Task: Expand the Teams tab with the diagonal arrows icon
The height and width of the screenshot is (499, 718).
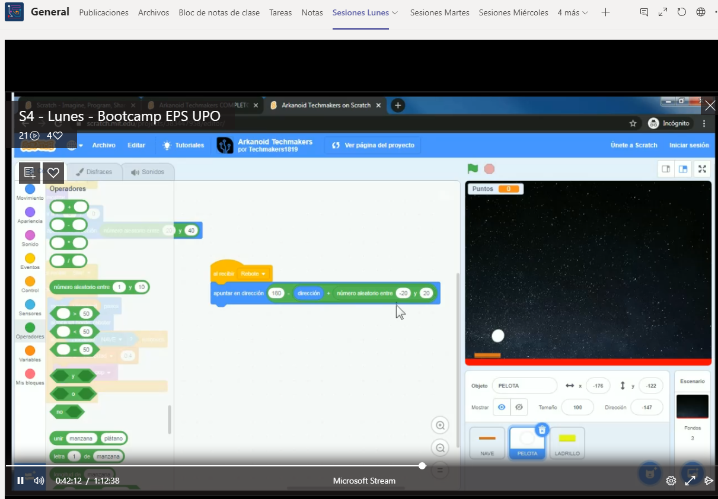Action: 663,12
